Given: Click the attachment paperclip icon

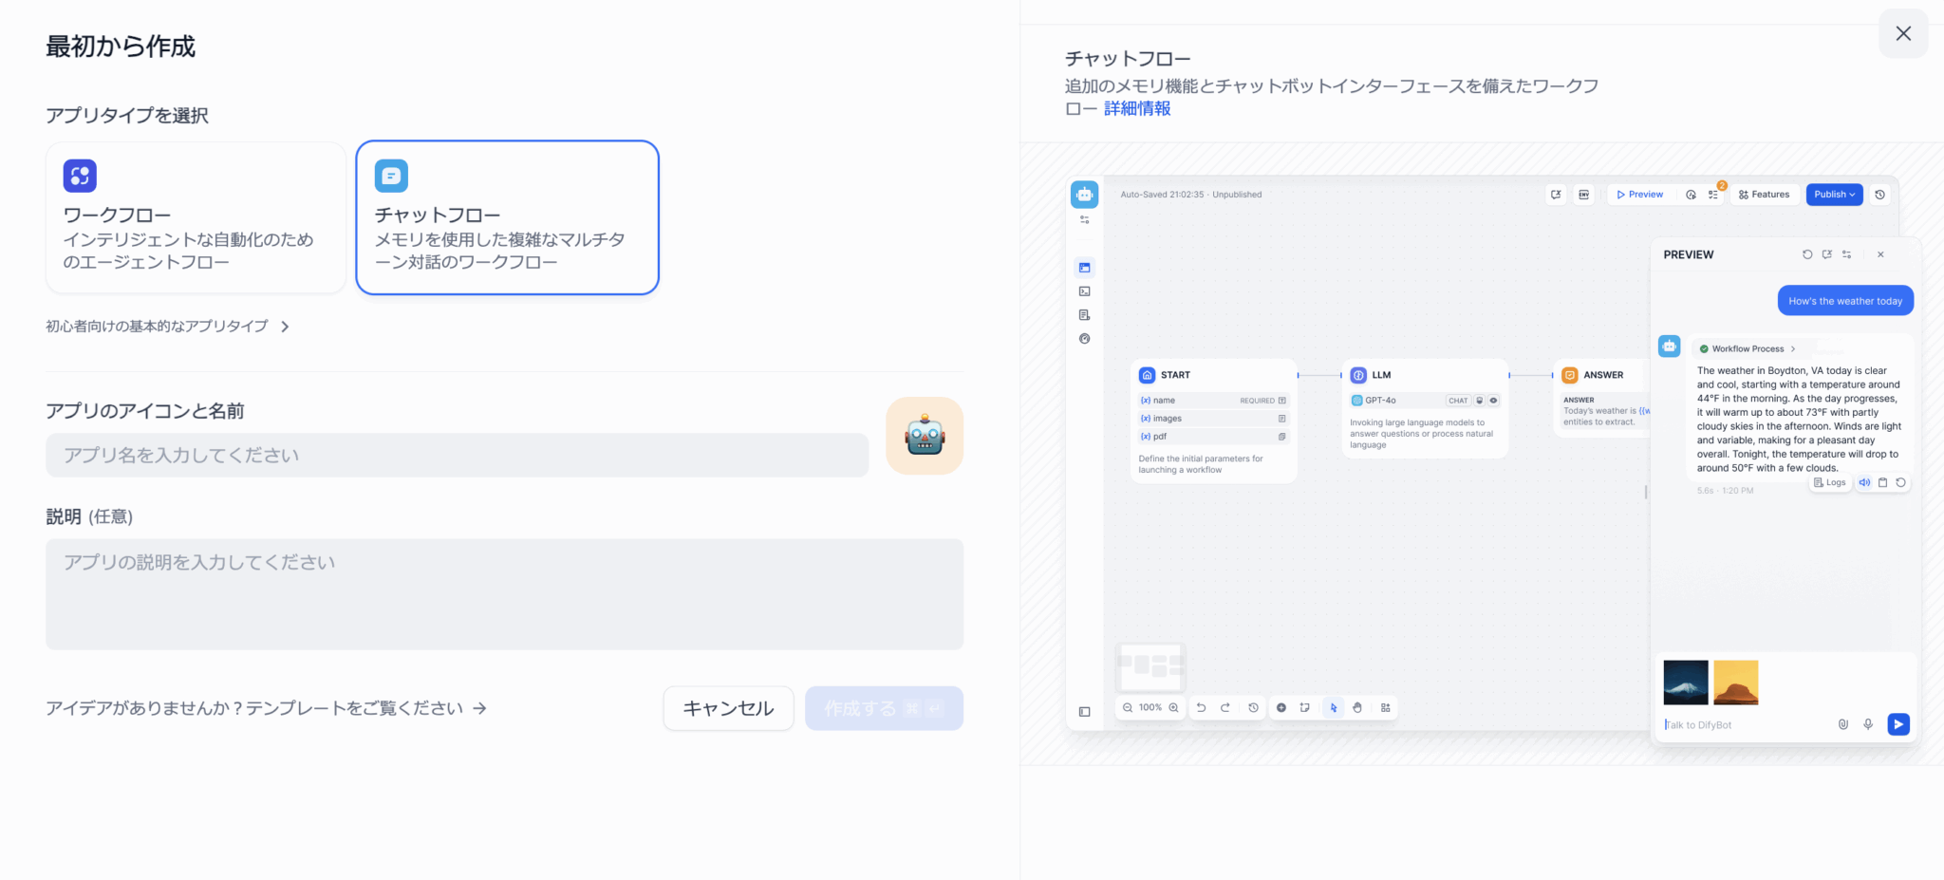Looking at the screenshot, I should pyautogui.click(x=1842, y=724).
